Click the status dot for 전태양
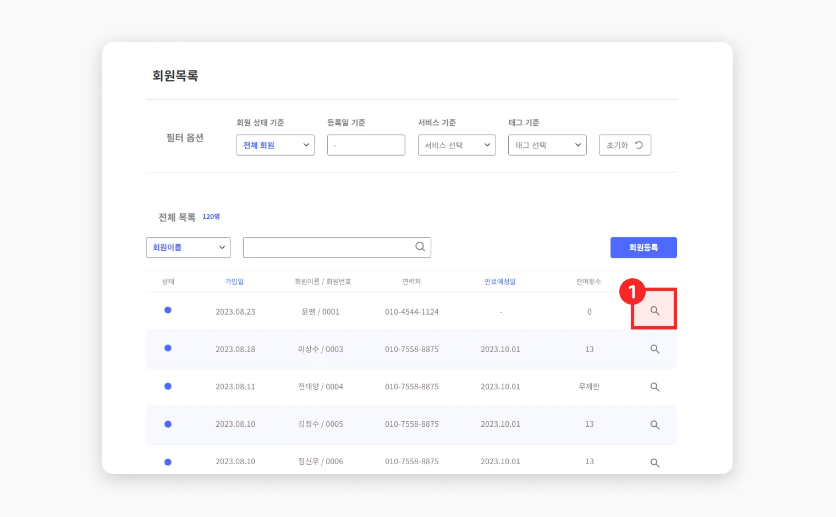The height and width of the screenshot is (517, 836). click(x=168, y=386)
